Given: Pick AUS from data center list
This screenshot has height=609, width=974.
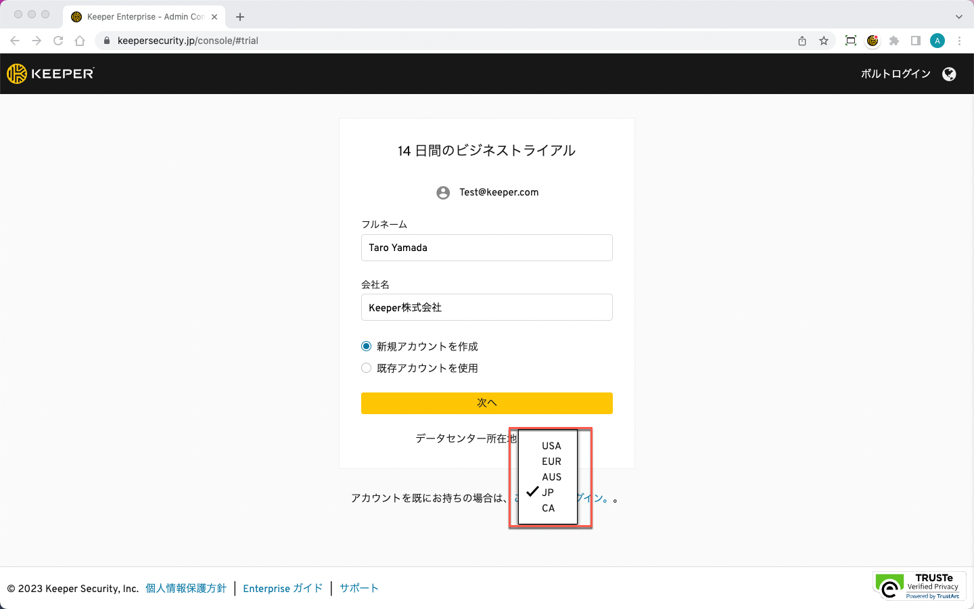Looking at the screenshot, I should pyautogui.click(x=551, y=477).
